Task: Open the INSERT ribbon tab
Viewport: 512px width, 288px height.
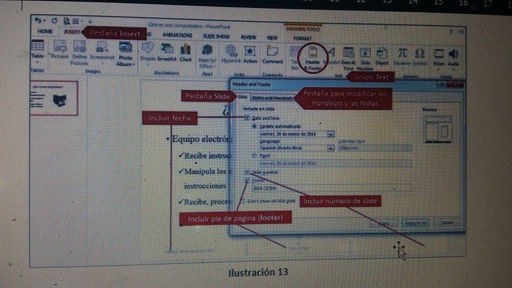Action: 72,32
